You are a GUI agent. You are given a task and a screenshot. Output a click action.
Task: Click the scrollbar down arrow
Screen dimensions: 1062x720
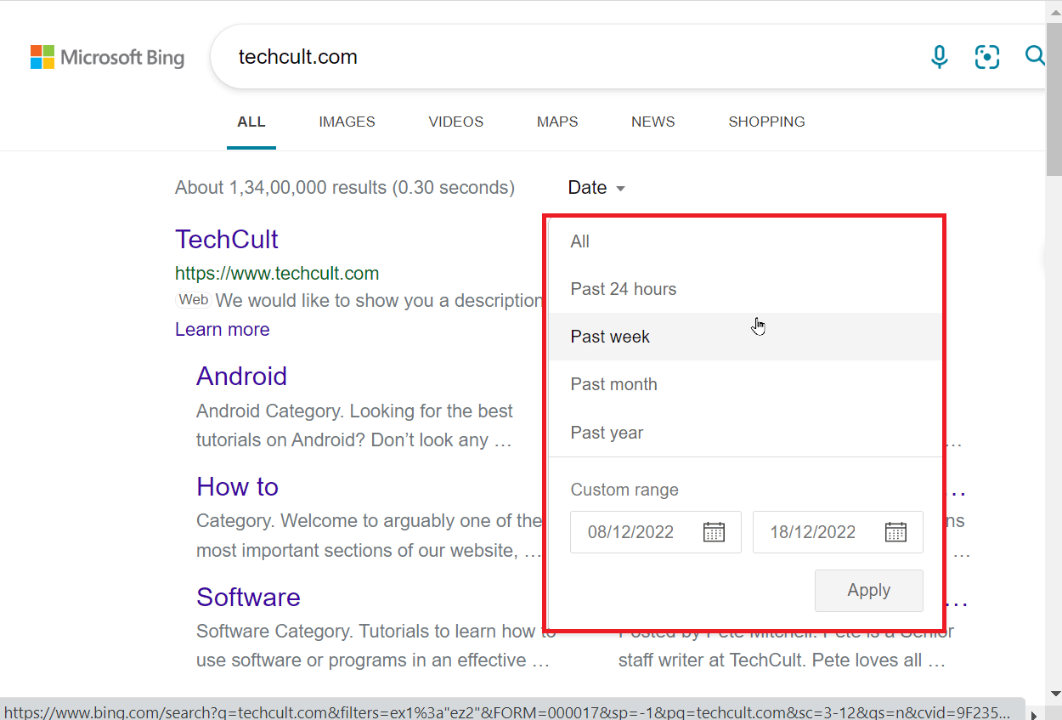click(1054, 692)
